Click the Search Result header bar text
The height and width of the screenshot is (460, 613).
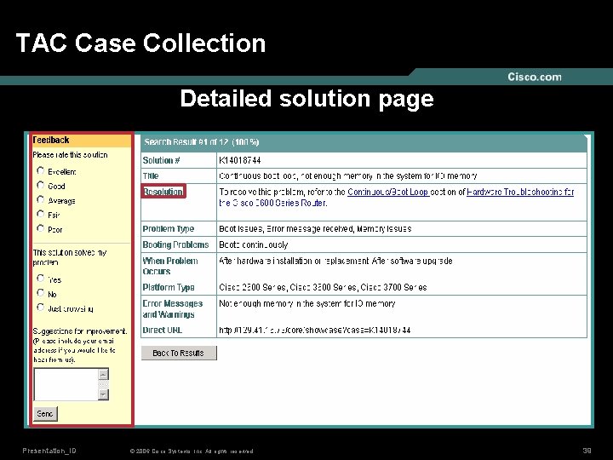click(x=201, y=142)
